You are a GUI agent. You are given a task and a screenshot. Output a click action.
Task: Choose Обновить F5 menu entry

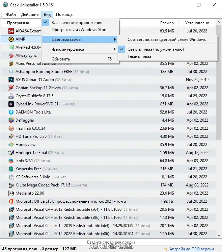[x=80, y=59]
